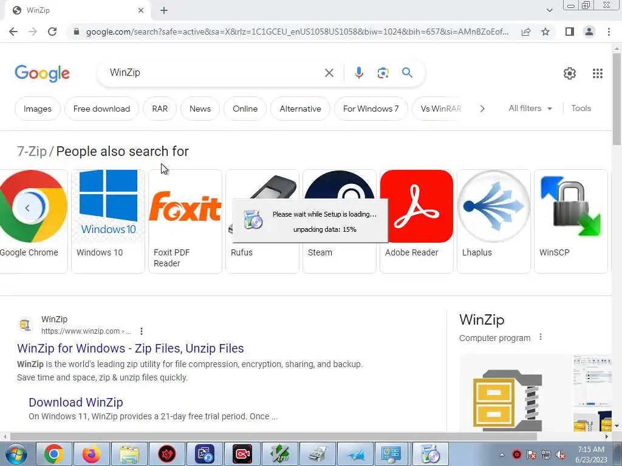Screen dimensions: 622x466
Task: Switch to Chrome in the taskbar
Action: pos(54,454)
